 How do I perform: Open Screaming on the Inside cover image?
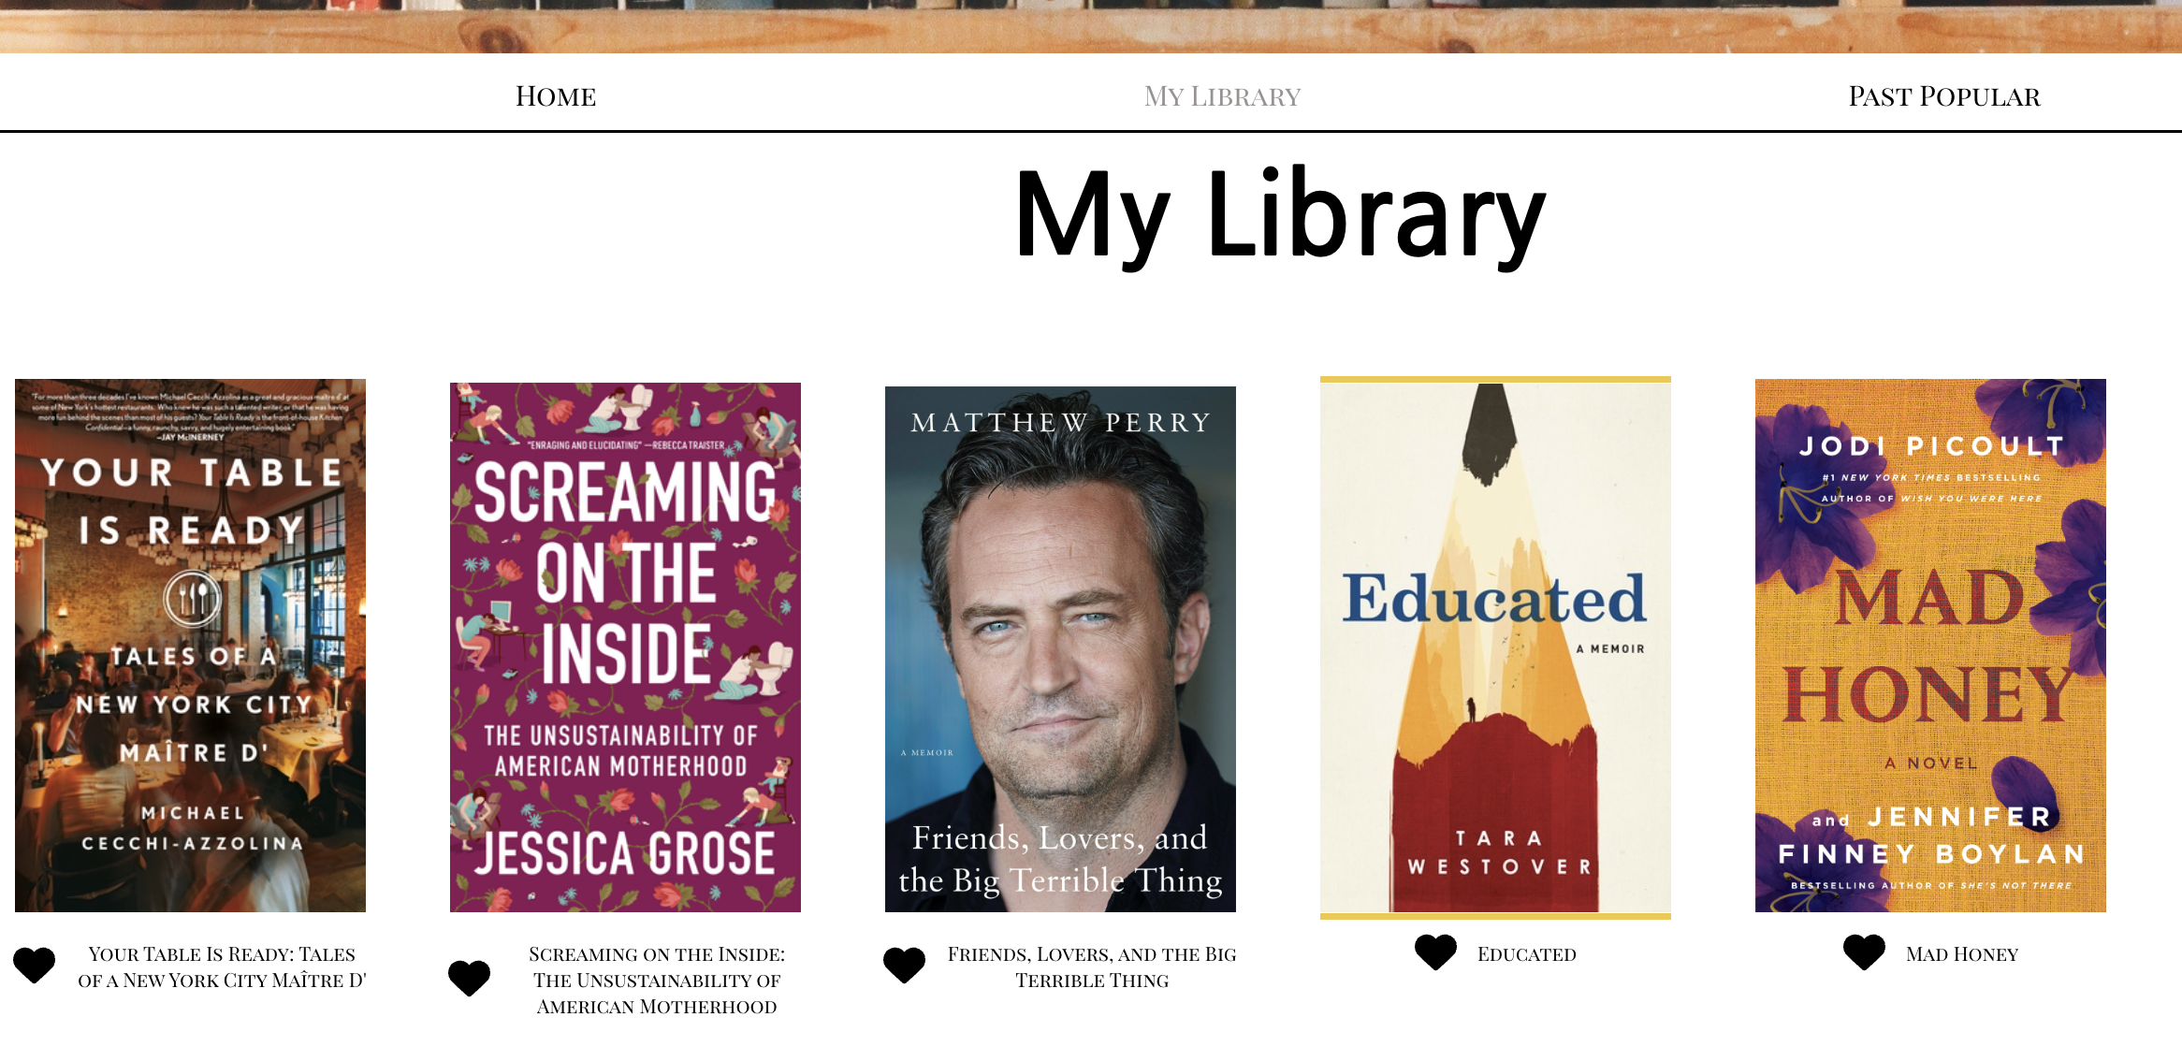(625, 647)
